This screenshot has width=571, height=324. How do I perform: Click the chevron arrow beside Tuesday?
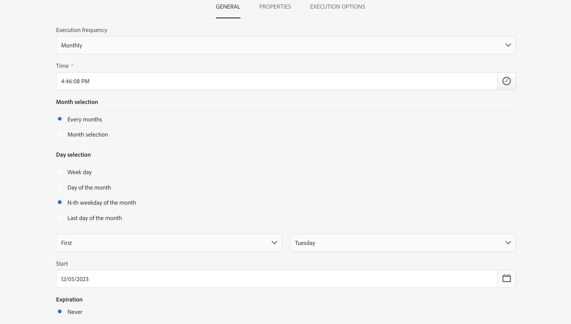(508, 243)
